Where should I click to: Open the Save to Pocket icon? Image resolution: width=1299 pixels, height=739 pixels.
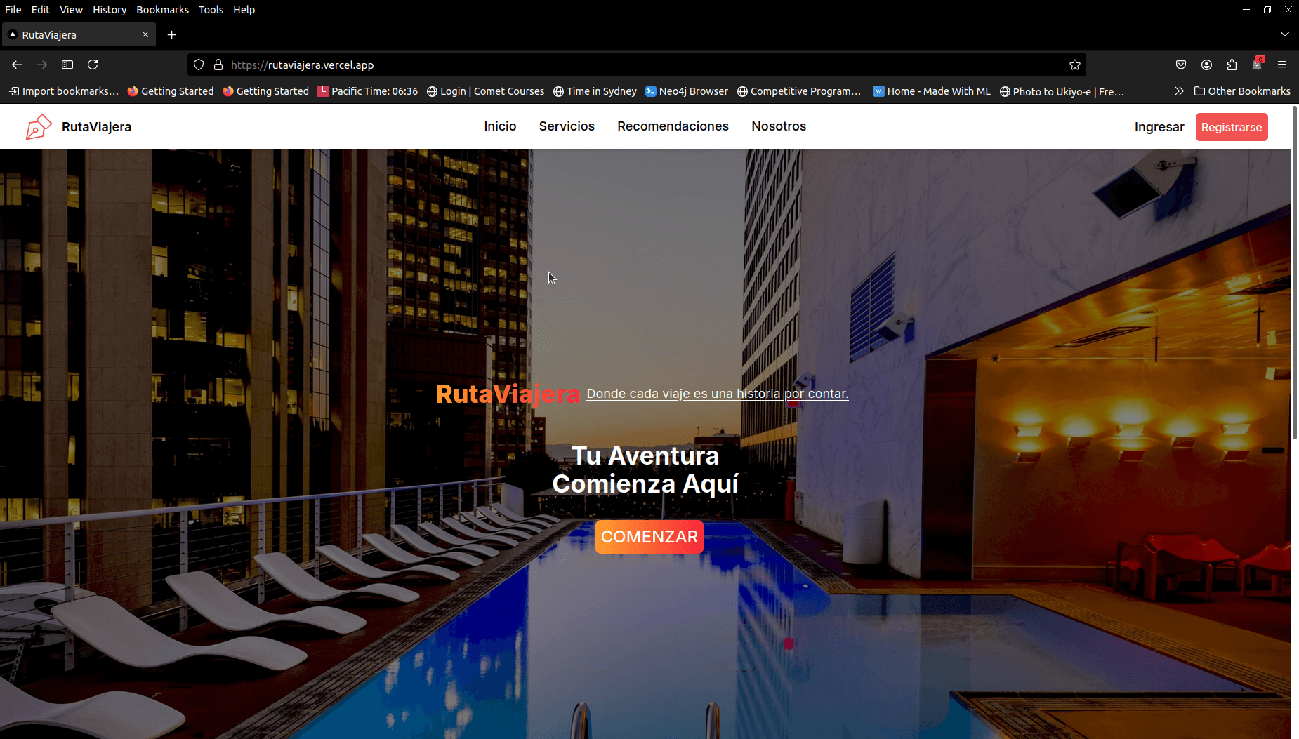click(x=1181, y=65)
